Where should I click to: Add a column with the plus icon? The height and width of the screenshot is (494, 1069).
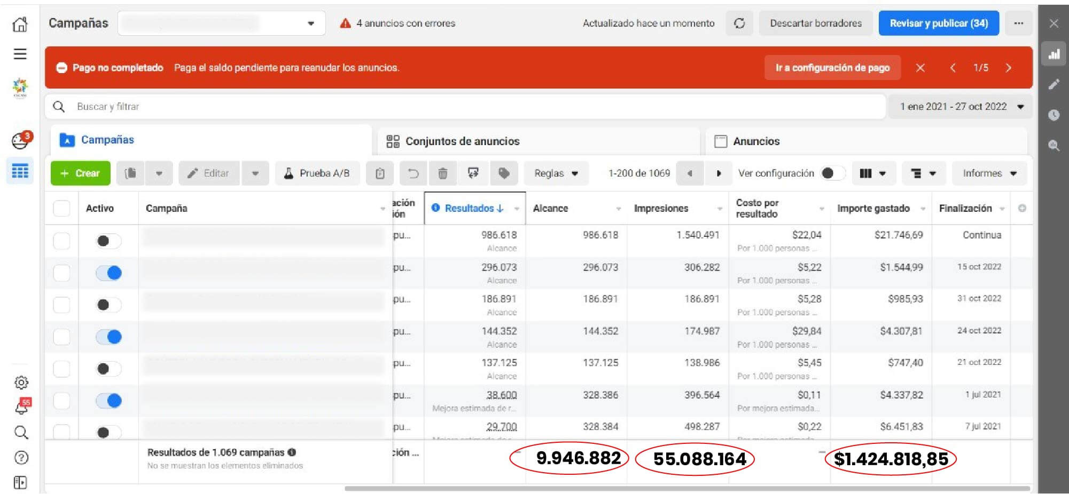pyautogui.click(x=1021, y=208)
